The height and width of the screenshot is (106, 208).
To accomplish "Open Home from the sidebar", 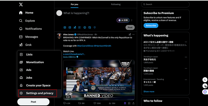I will click(26, 13).
